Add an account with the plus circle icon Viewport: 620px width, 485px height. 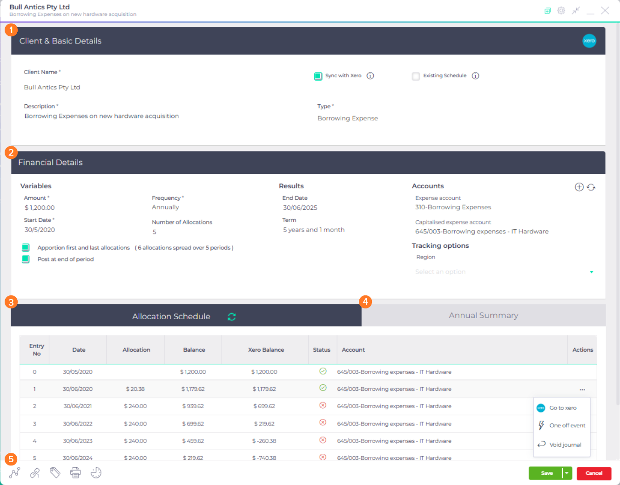579,187
